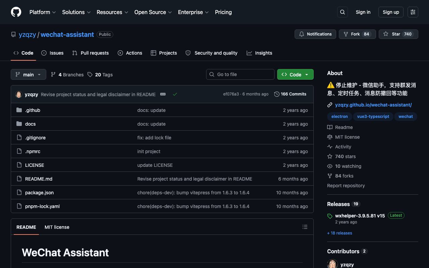Viewport: 429px width, 268px height.
Task: Open the Resources dropdown menu
Action: 112,12
